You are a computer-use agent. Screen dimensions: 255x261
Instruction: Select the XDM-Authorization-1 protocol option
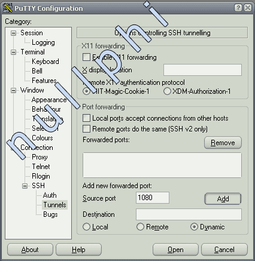pos(167,91)
